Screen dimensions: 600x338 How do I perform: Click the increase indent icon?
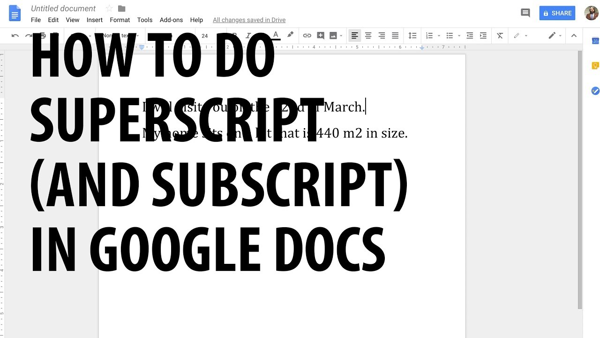coord(483,36)
